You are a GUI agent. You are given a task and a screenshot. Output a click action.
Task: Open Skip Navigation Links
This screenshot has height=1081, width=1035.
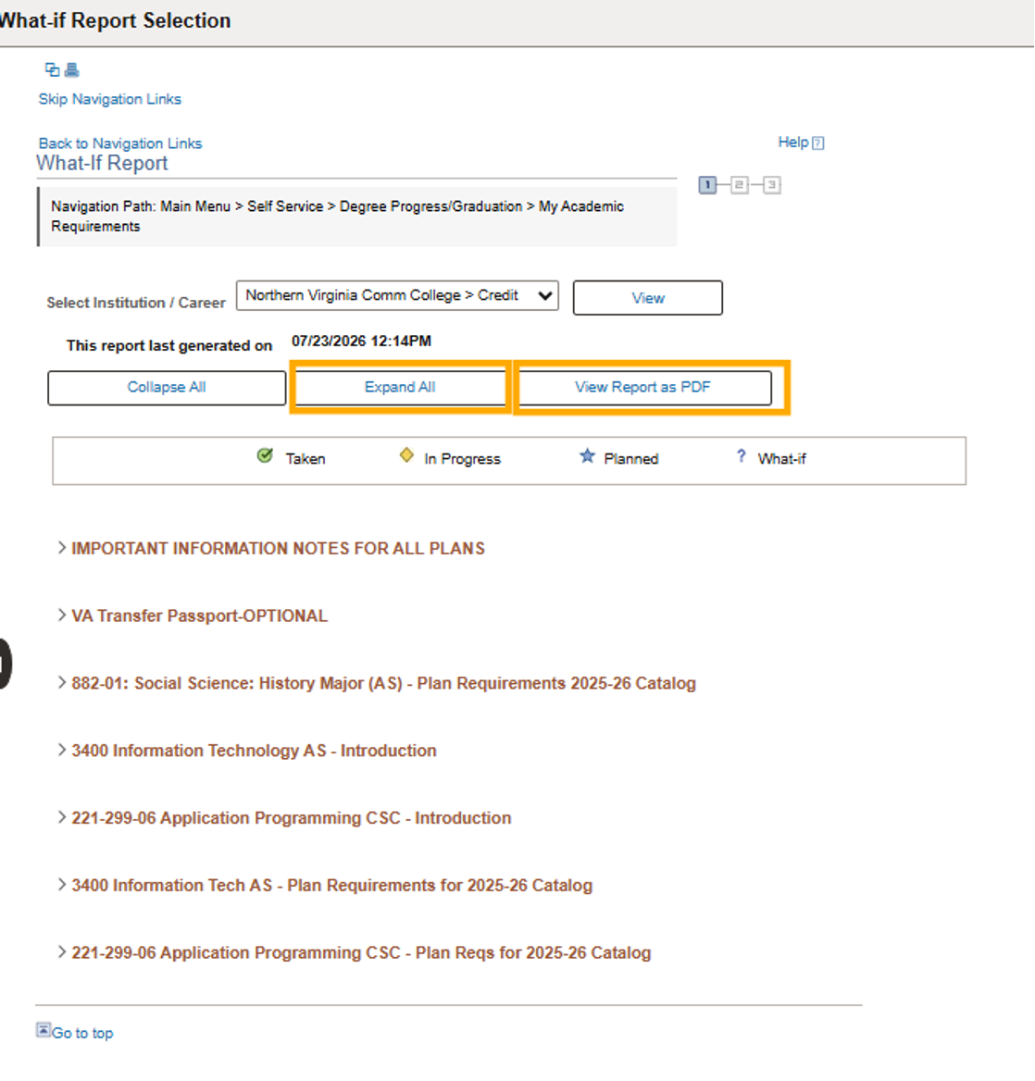pyautogui.click(x=109, y=99)
